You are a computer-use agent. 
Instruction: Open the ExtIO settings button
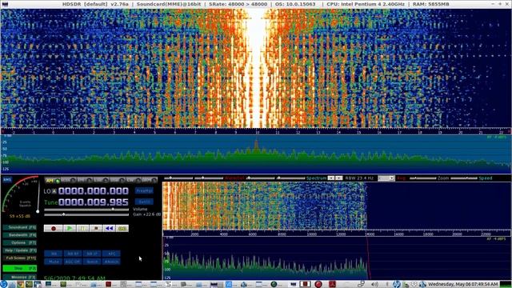(144, 202)
